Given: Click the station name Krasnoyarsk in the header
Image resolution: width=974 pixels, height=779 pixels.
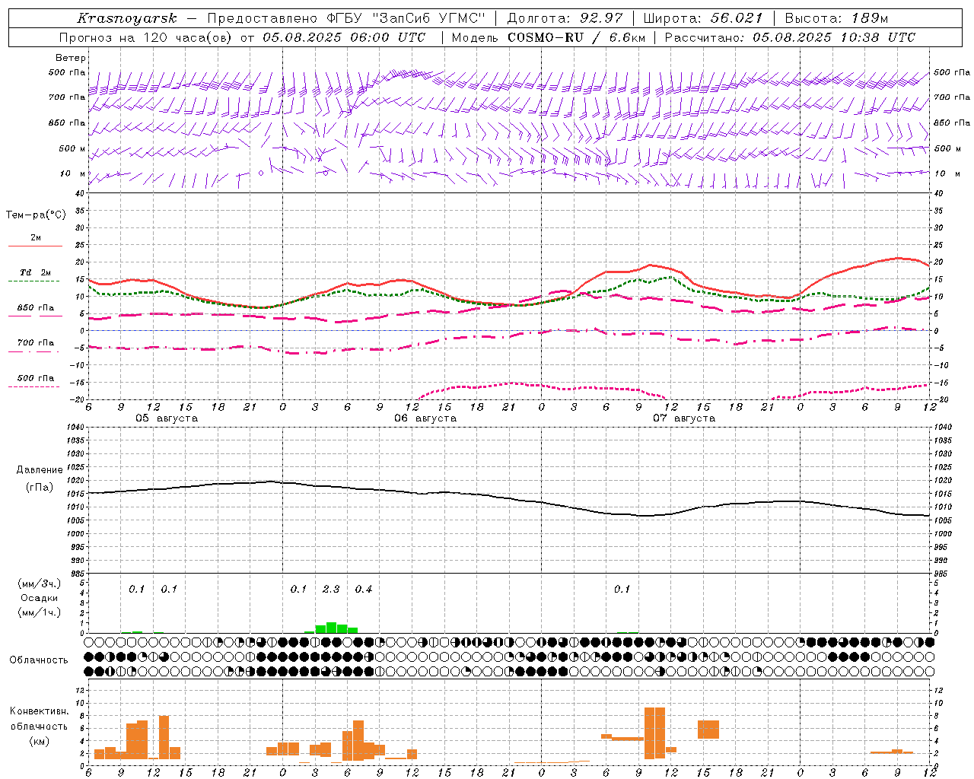Looking at the screenshot, I should click(x=127, y=19).
